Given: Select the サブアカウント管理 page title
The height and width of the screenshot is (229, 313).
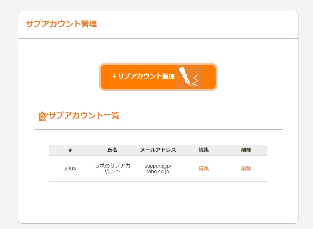Looking at the screenshot, I should tap(61, 24).
